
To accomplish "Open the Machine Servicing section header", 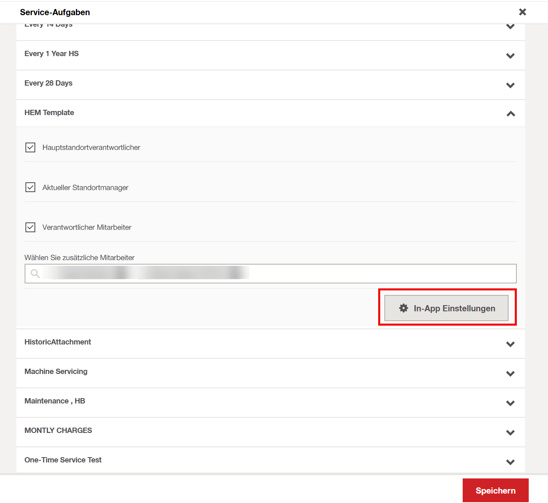I will tap(56, 372).
